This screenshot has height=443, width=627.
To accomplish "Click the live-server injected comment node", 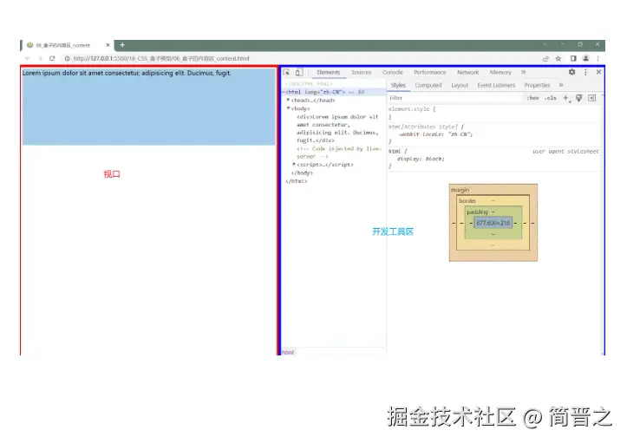I will click(x=339, y=153).
